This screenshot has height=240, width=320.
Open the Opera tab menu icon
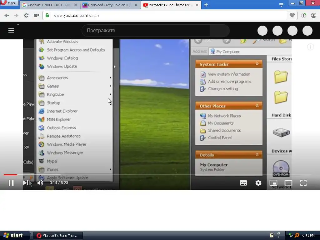click(x=281, y=5)
